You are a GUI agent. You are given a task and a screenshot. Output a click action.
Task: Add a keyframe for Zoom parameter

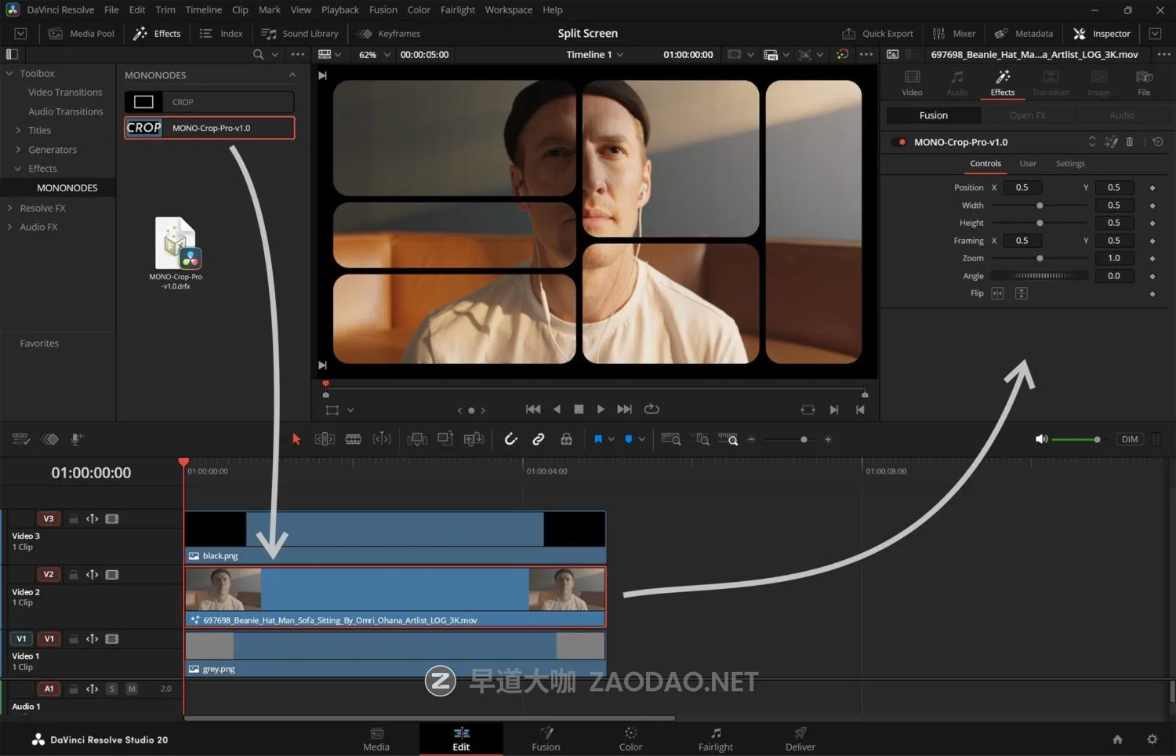coord(1152,258)
